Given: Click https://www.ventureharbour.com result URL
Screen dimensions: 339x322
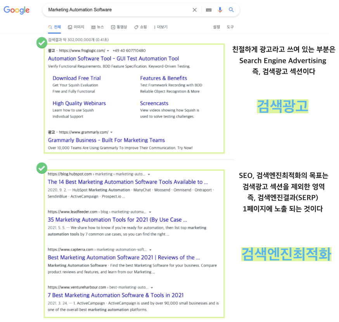Looking at the screenshot, I should (x=77, y=287).
